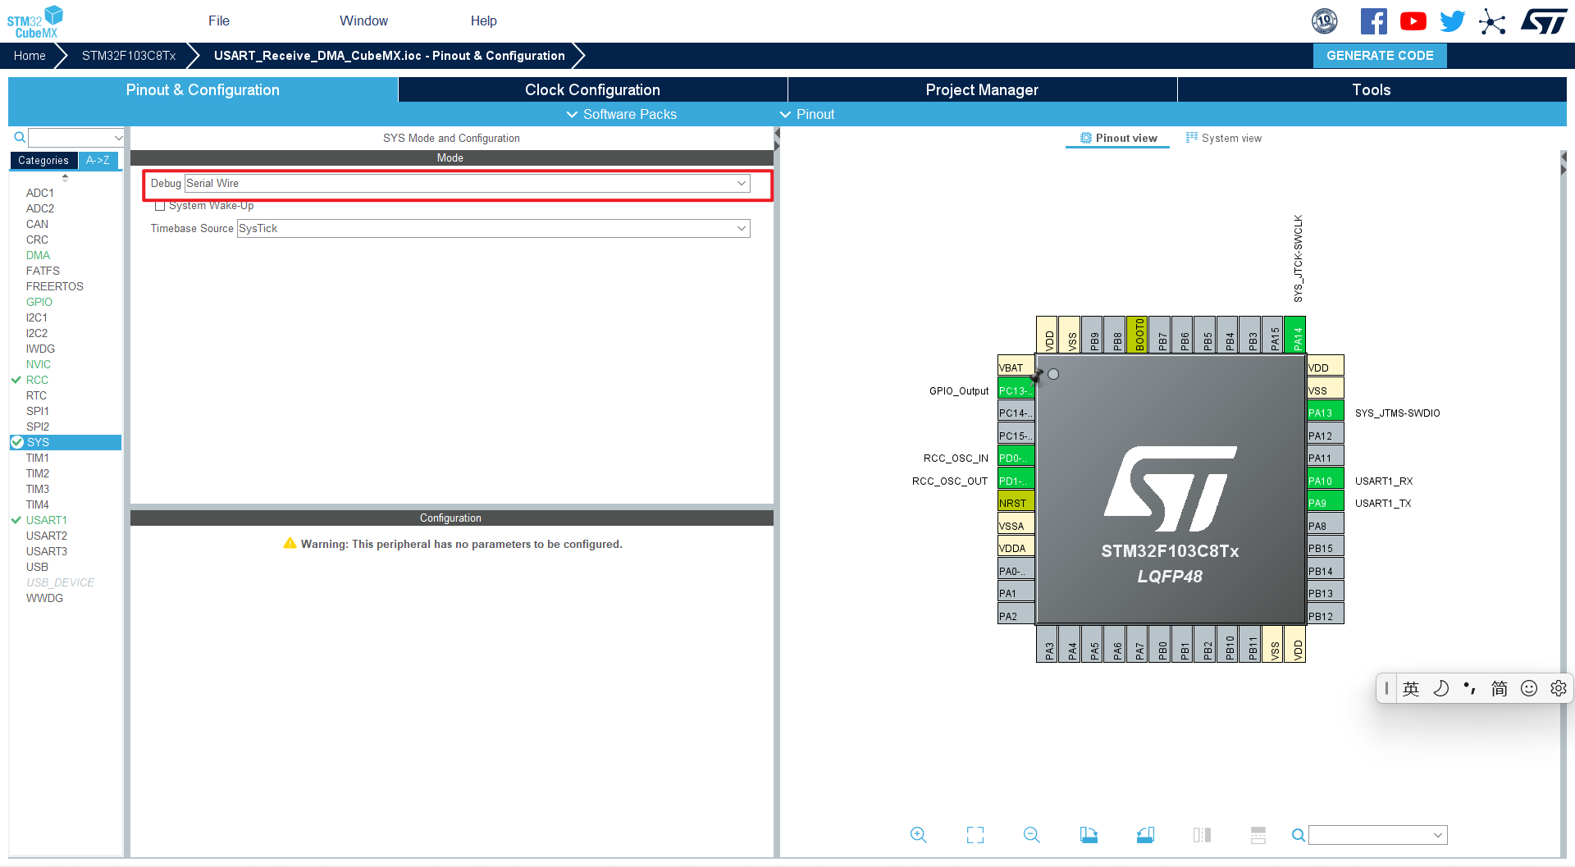1575x867 pixels.
Task: Toggle IME punctuation mode icon
Action: point(1470,689)
